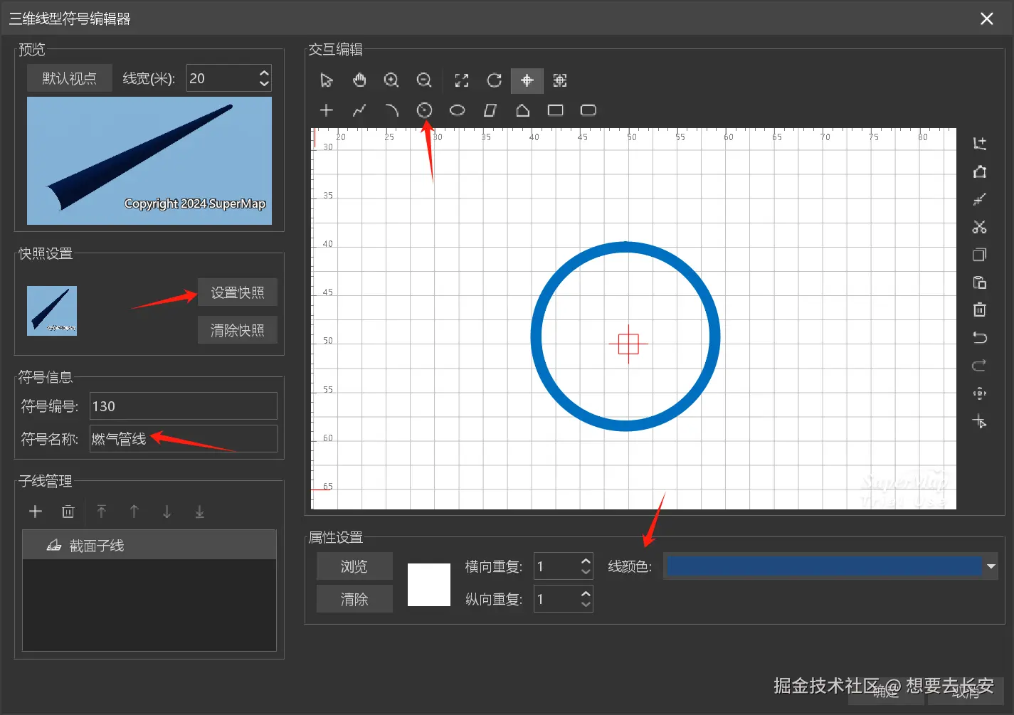Select the circle drawing tool
1014x715 pixels.
tap(425, 110)
